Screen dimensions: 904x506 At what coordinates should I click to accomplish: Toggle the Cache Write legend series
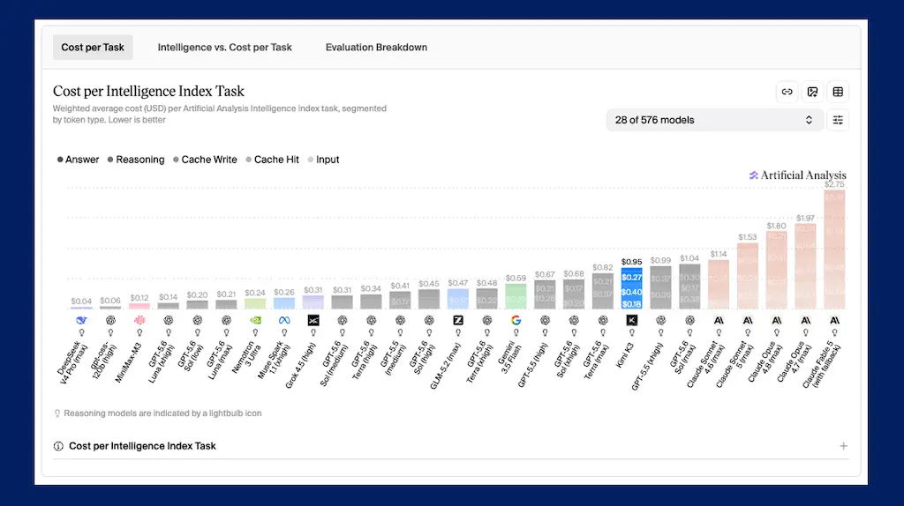point(205,160)
